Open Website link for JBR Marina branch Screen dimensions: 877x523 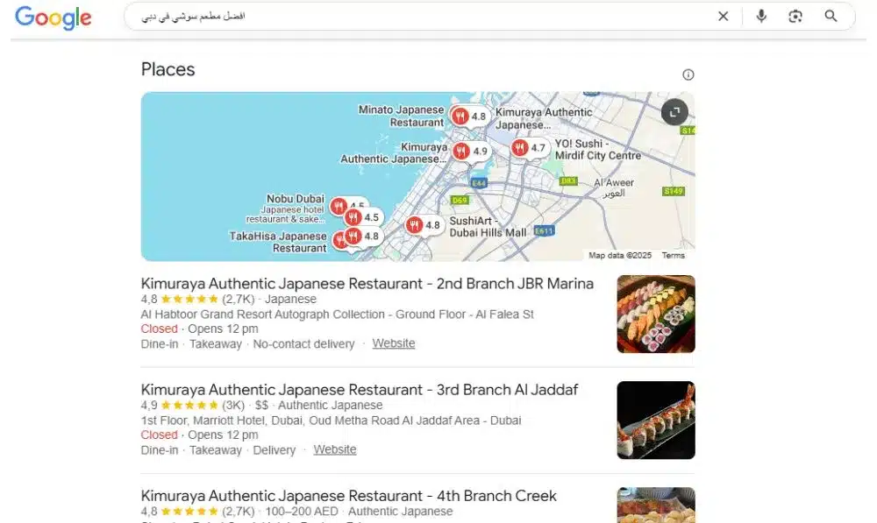[394, 343]
